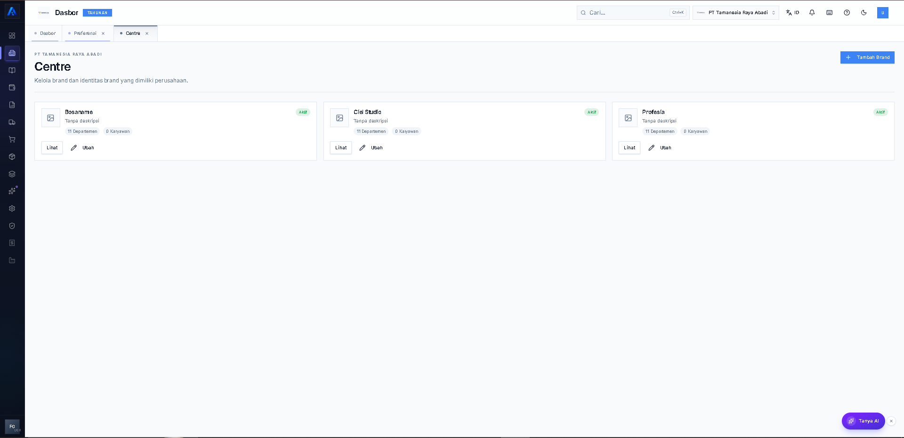Focus the Cari search field

tap(633, 13)
